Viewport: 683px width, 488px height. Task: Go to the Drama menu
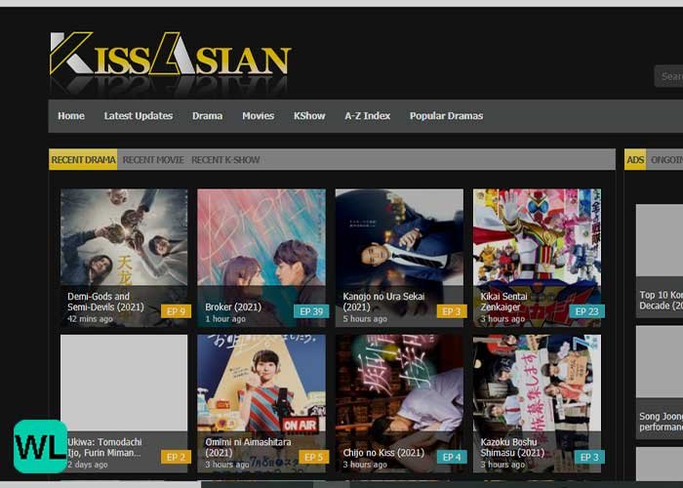tap(207, 116)
